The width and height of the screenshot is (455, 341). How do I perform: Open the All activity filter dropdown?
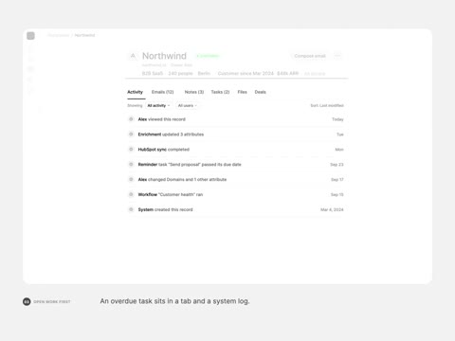click(x=158, y=105)
